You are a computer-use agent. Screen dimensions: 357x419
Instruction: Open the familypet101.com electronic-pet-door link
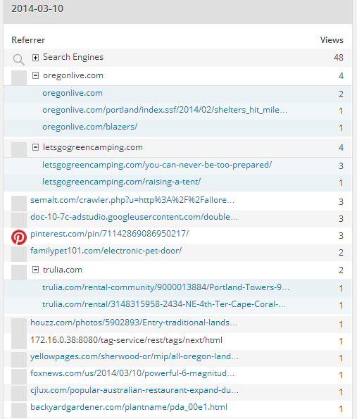[106, 251]
